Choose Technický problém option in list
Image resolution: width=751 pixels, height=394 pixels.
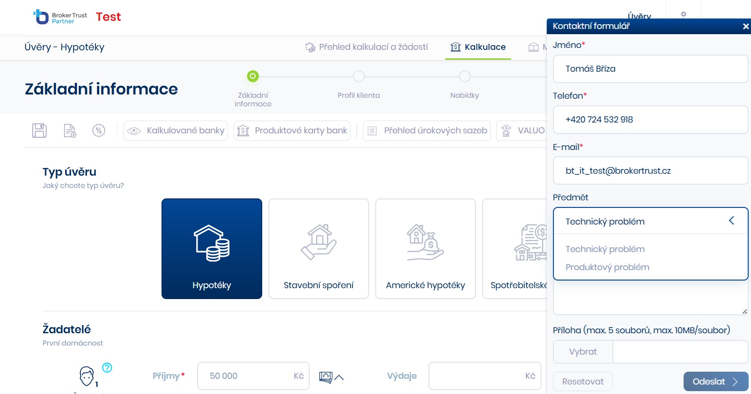(605, 249)
